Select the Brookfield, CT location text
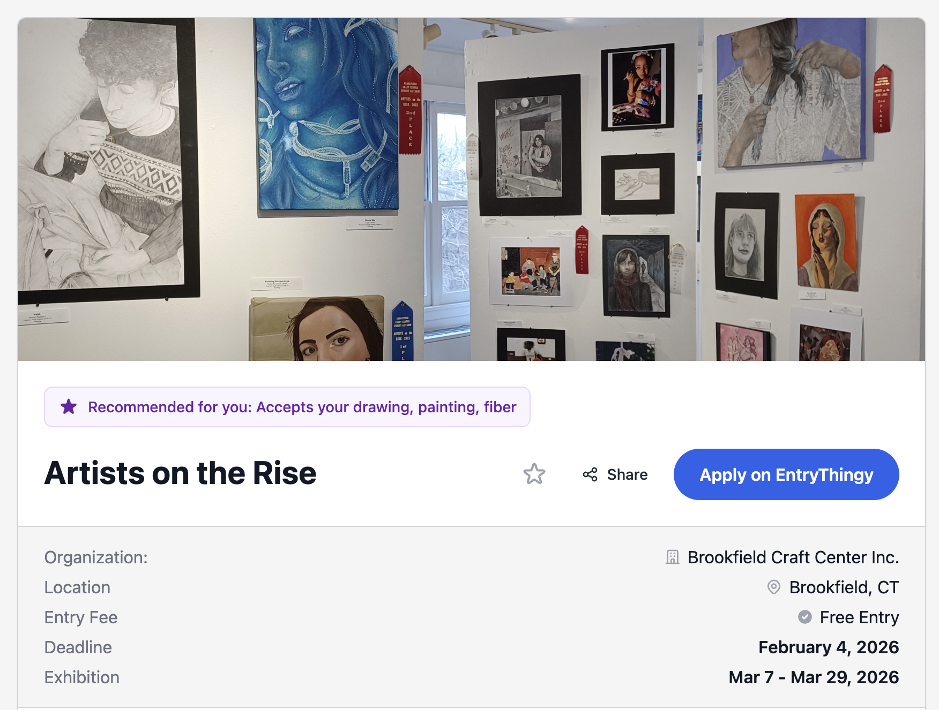This screenshot has width=939, height=710. coord(844,587)
